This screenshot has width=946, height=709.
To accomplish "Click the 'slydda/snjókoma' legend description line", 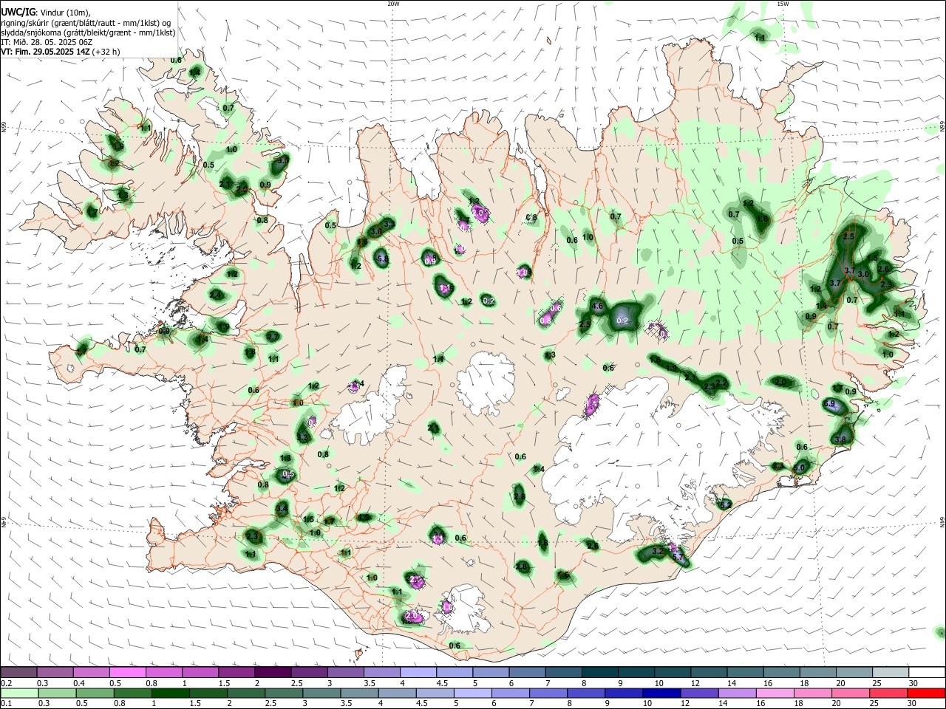I will pyautogui.click(x=88, y=32).
